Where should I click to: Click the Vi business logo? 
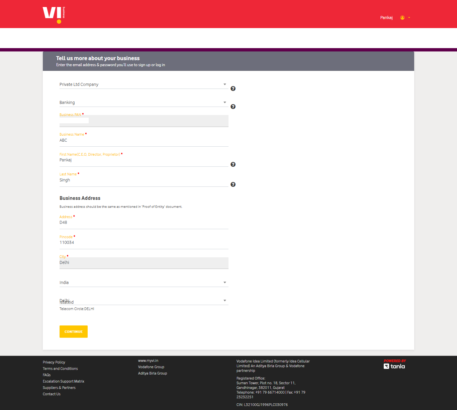(x=53, y=14)
